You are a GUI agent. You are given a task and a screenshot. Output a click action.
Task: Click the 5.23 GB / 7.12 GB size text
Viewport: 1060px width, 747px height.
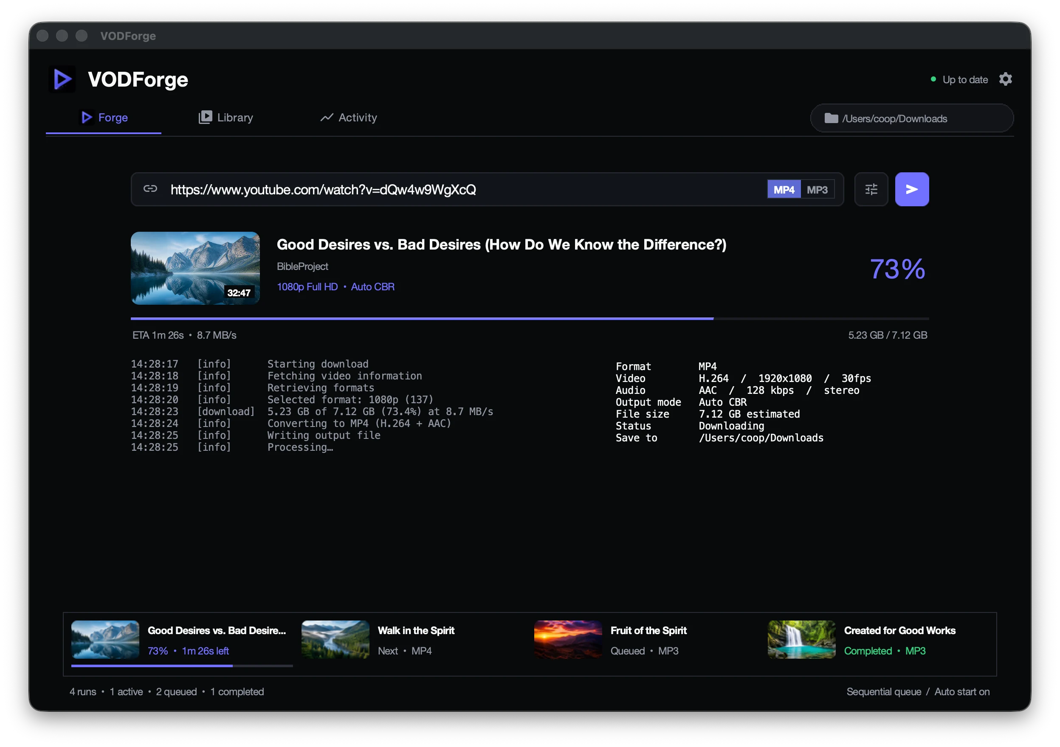point(887,335)
